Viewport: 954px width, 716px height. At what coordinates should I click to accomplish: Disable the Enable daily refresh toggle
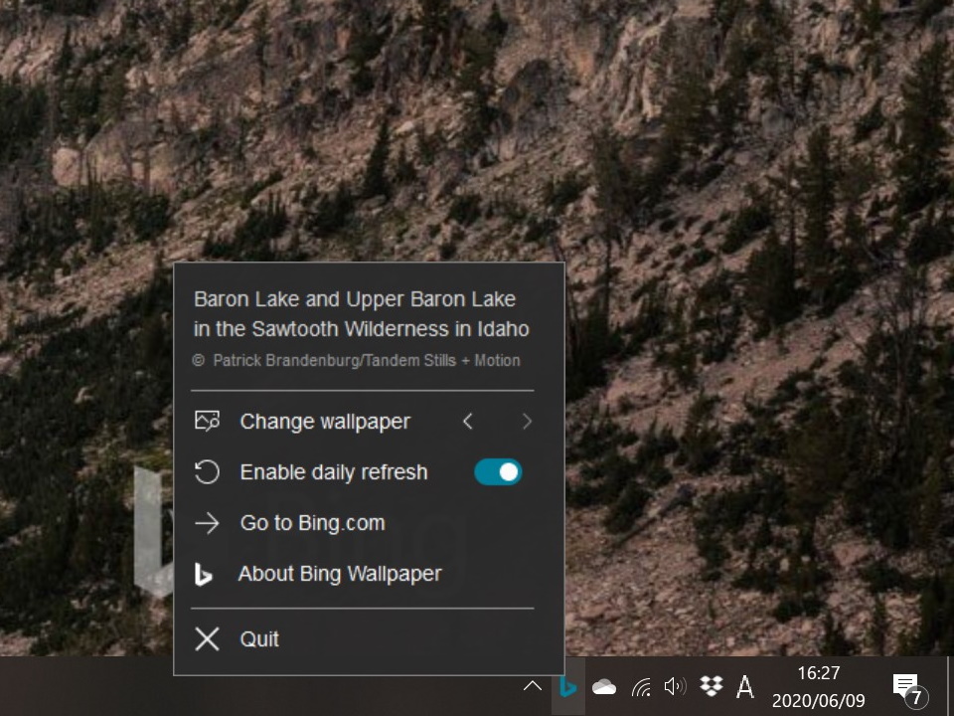pos(497,471)
